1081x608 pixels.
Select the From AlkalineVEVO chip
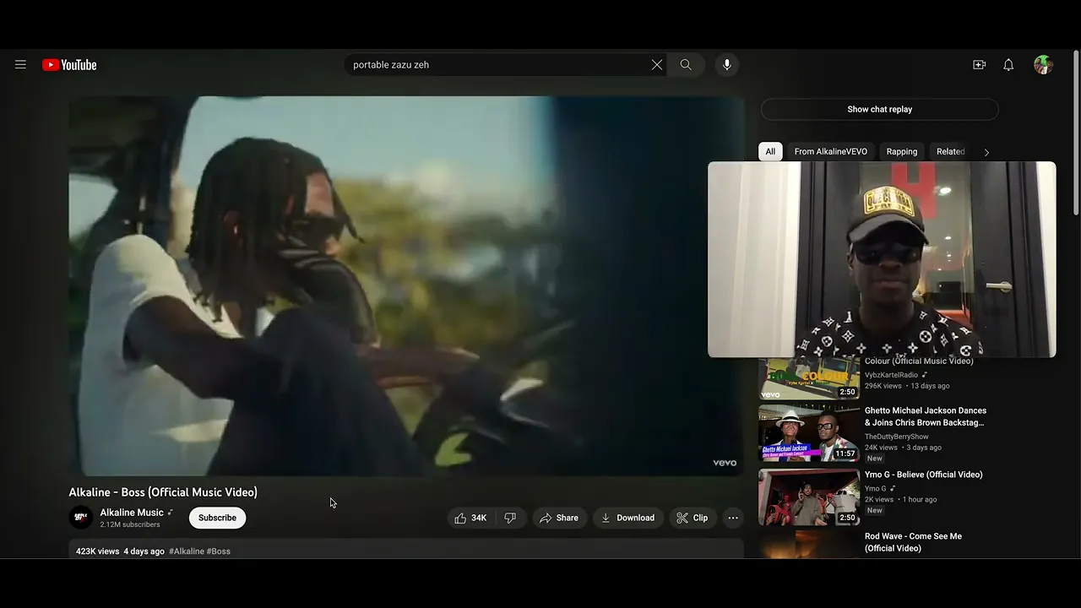[x=830, y=152]
